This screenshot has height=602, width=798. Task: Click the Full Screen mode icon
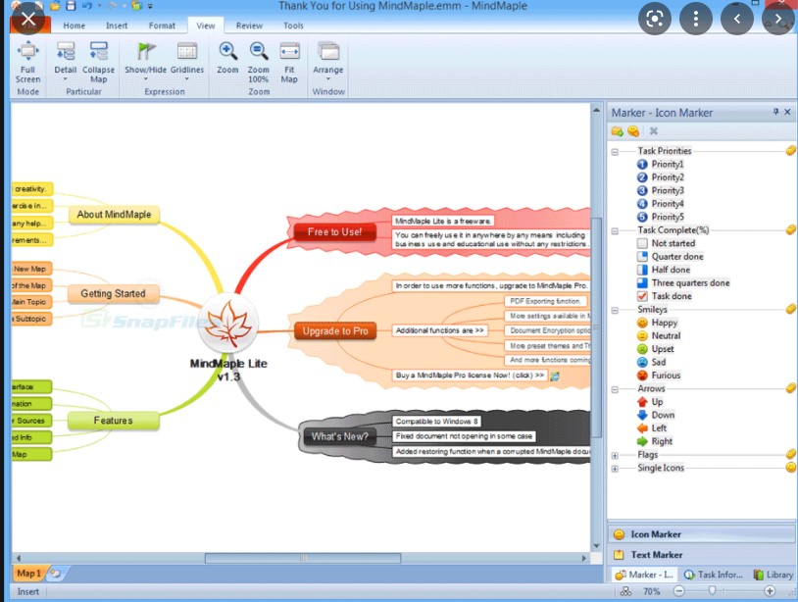click(x=28, y=51)
